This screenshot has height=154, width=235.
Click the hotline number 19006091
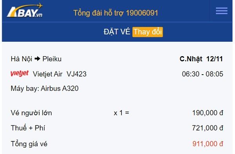click(x=142, y=13)
